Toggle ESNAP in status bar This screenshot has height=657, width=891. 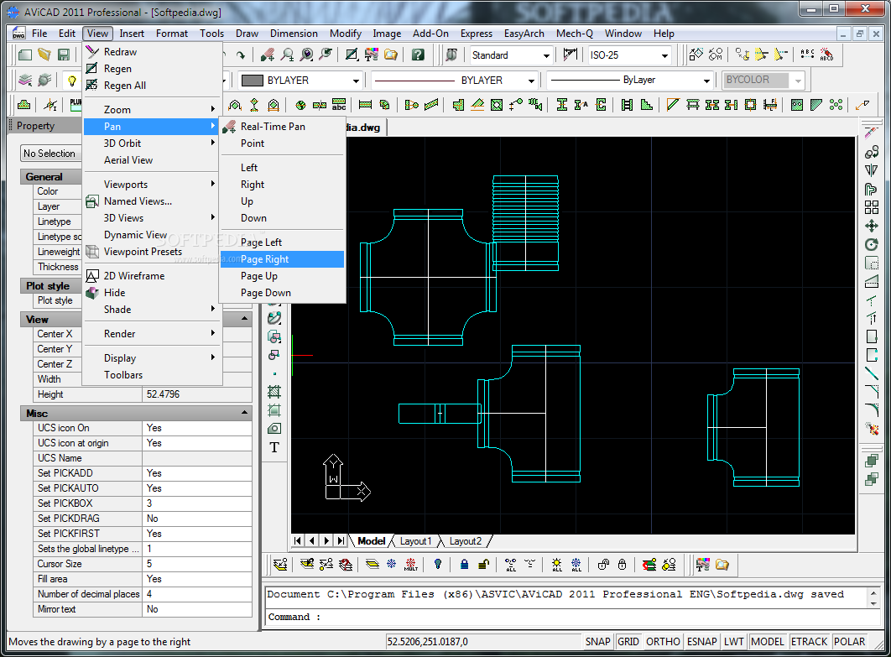[x=701, y=642]
